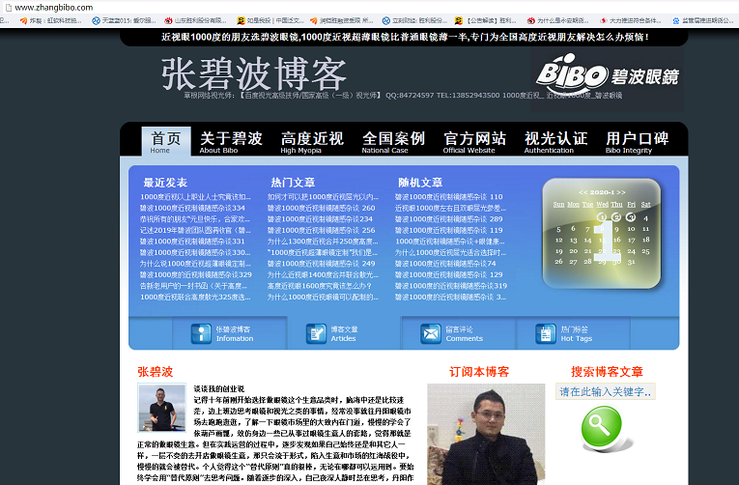Open hot article 高度近视眼1600度究竟该怎么办

[320, 286]
